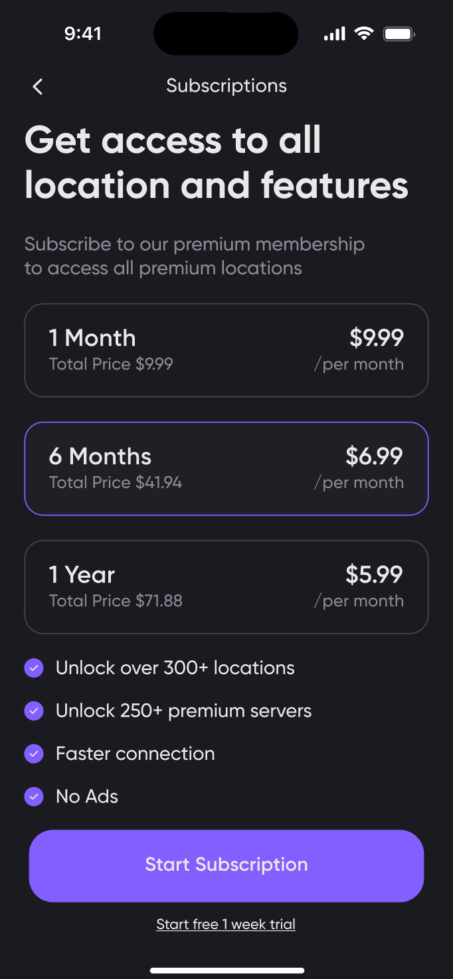
Task: Tap Total Price $71.88 text
Action: [116, 600]
